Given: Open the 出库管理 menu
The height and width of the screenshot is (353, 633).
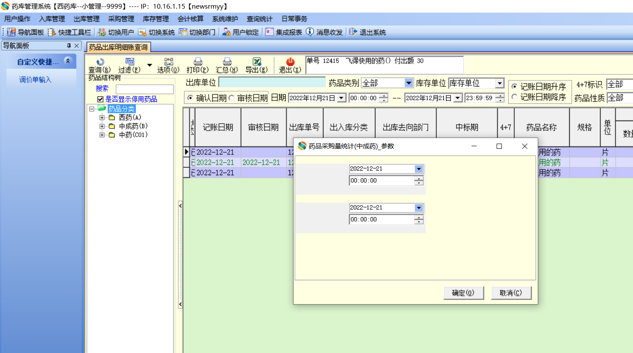Looking at the screenshot, I should 87,19.
